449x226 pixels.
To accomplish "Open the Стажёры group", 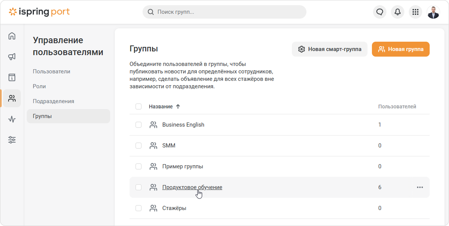I will pos(174,208).
